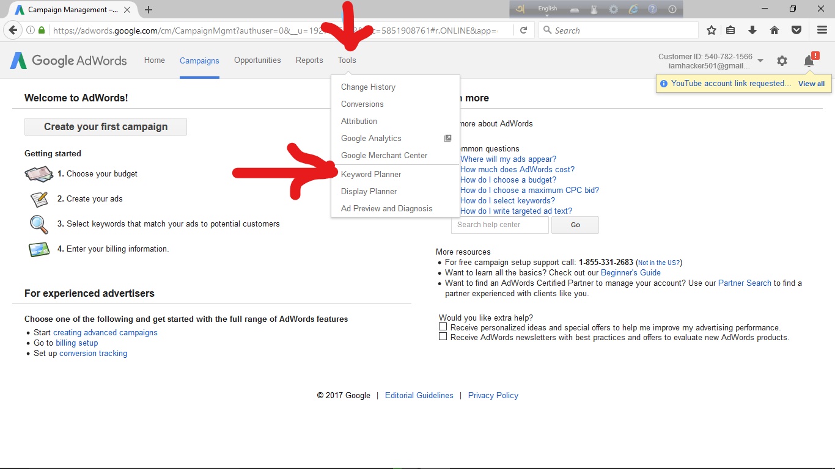Open the Opportunities tab
The width and height of the screenshot is (835, 469).
257,60
